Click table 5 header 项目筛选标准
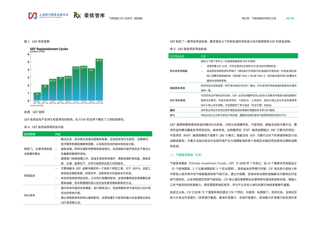 [177, 56]
